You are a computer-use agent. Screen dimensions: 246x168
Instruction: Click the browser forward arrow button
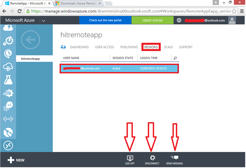pyautogui.click(x=12, y=11)
